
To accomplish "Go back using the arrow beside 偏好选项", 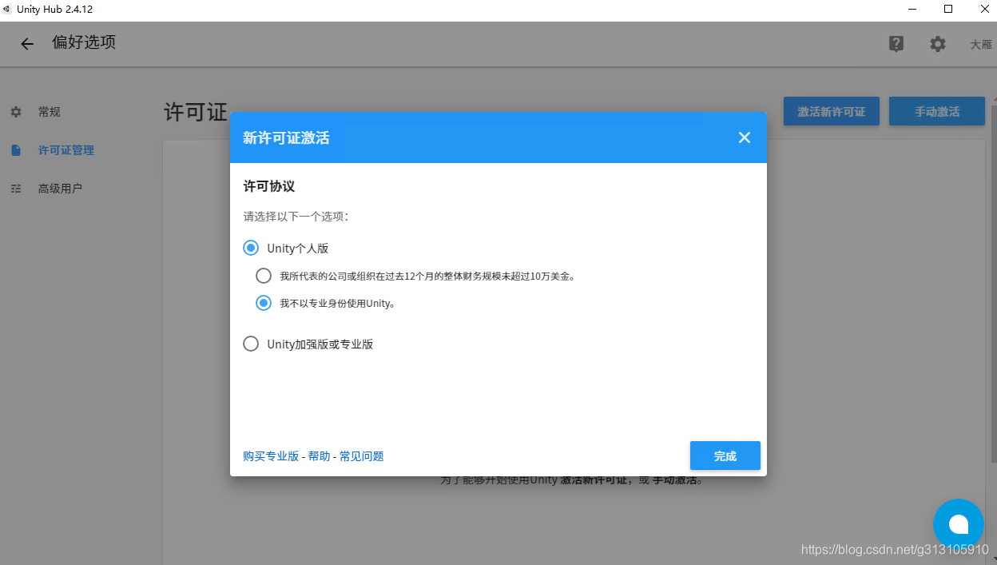I will tap(27, 44).
